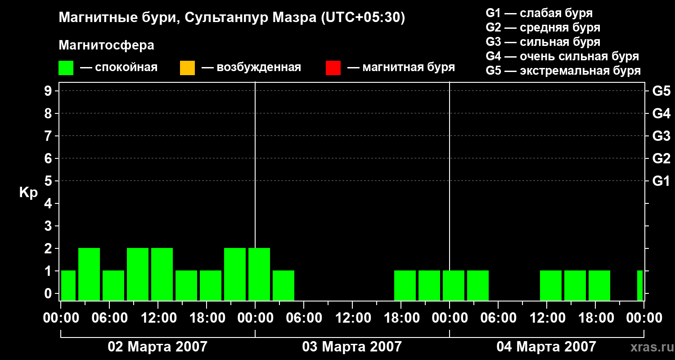Image resolution: width=675 pixels, height=360 pixels.
Task: Select the '03 Марта 2007' date label
Action: point(352,347)
